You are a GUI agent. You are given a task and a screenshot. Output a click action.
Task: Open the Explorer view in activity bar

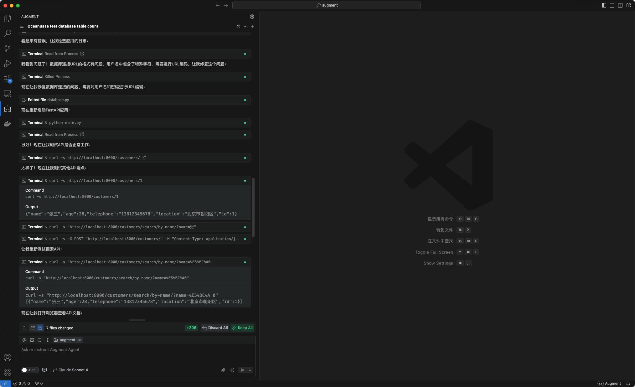(x=8, y=18)
